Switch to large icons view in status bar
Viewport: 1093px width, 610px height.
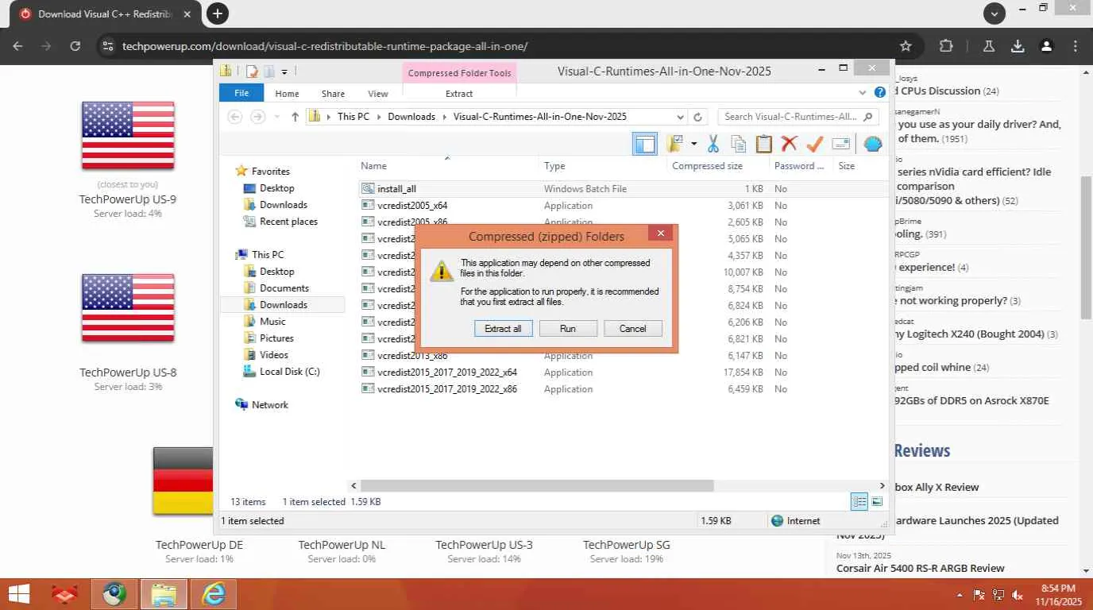tap(877, 502)
